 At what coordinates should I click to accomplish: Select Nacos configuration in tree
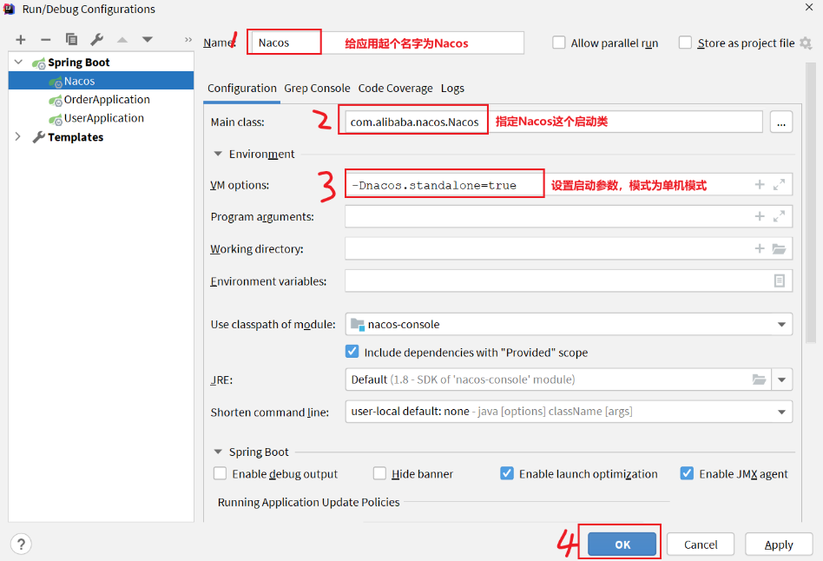(102, 81)
